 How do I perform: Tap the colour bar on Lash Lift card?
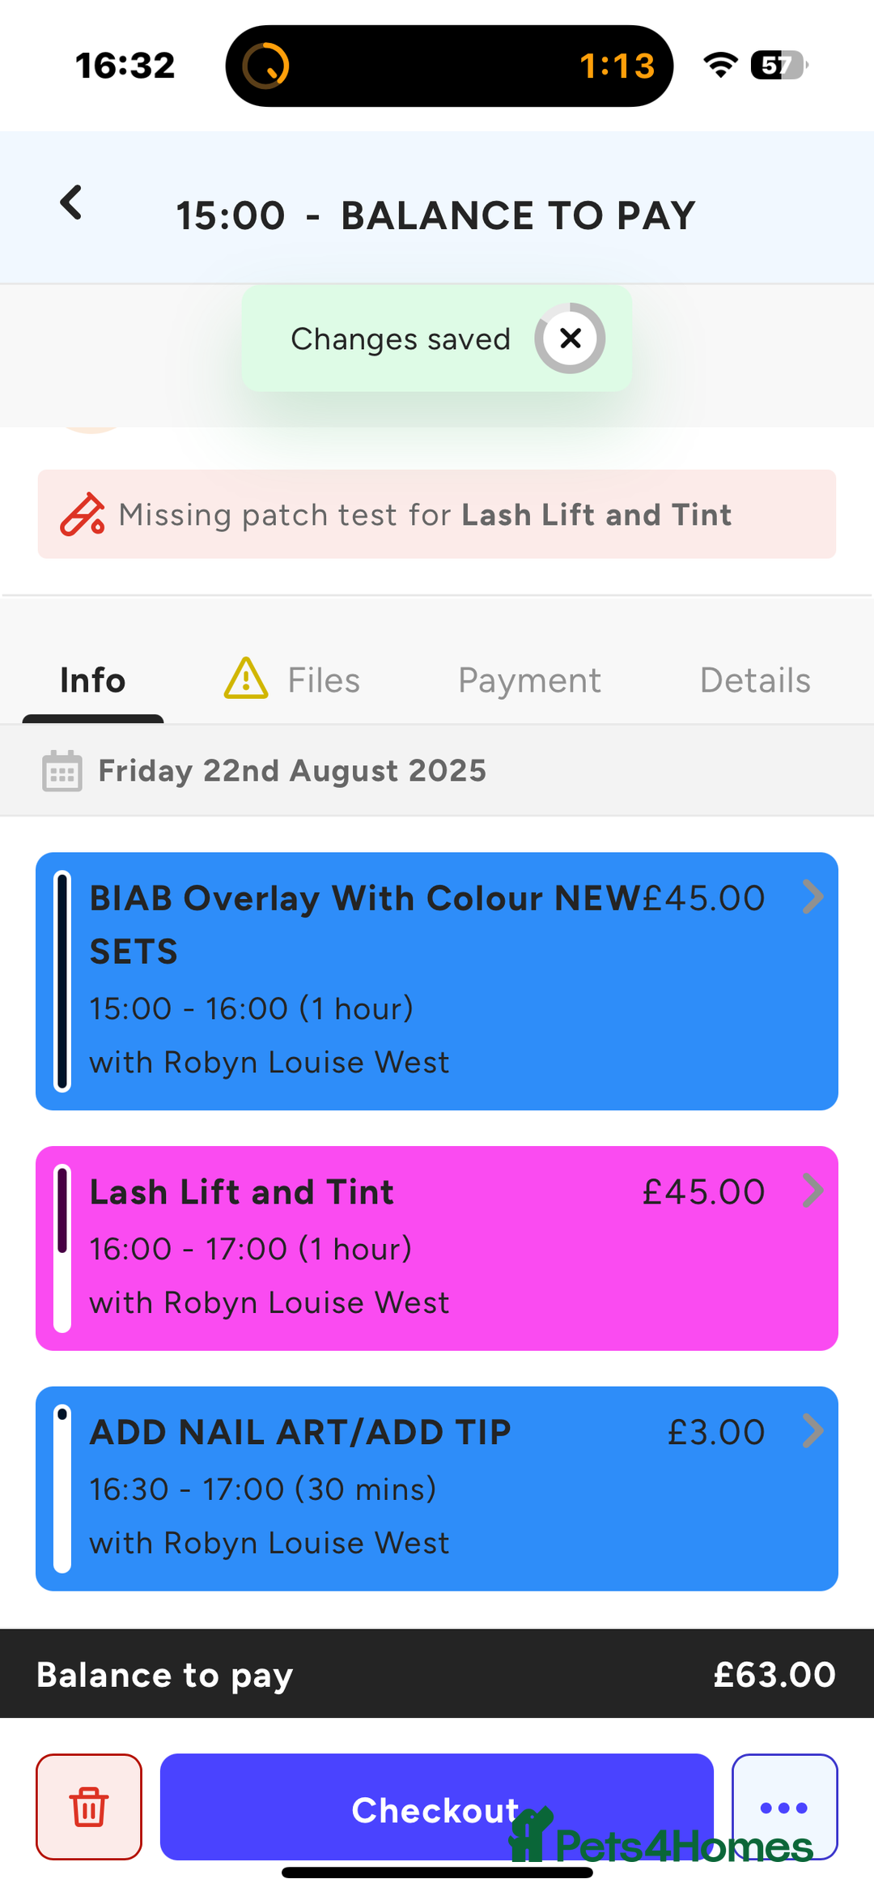(x=62, y=1248)
